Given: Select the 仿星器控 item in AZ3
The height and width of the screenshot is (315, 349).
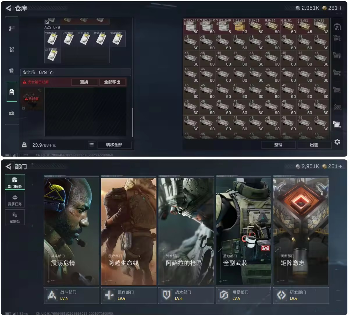Looking at the screenshot, I should pos(117,39).
